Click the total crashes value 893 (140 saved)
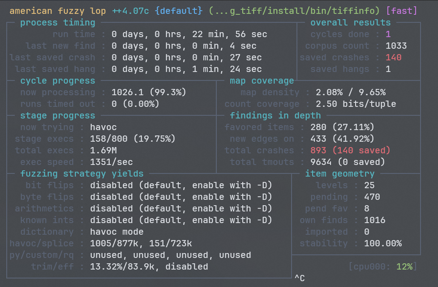Screen dimensions: 438x287 (350, 151)
